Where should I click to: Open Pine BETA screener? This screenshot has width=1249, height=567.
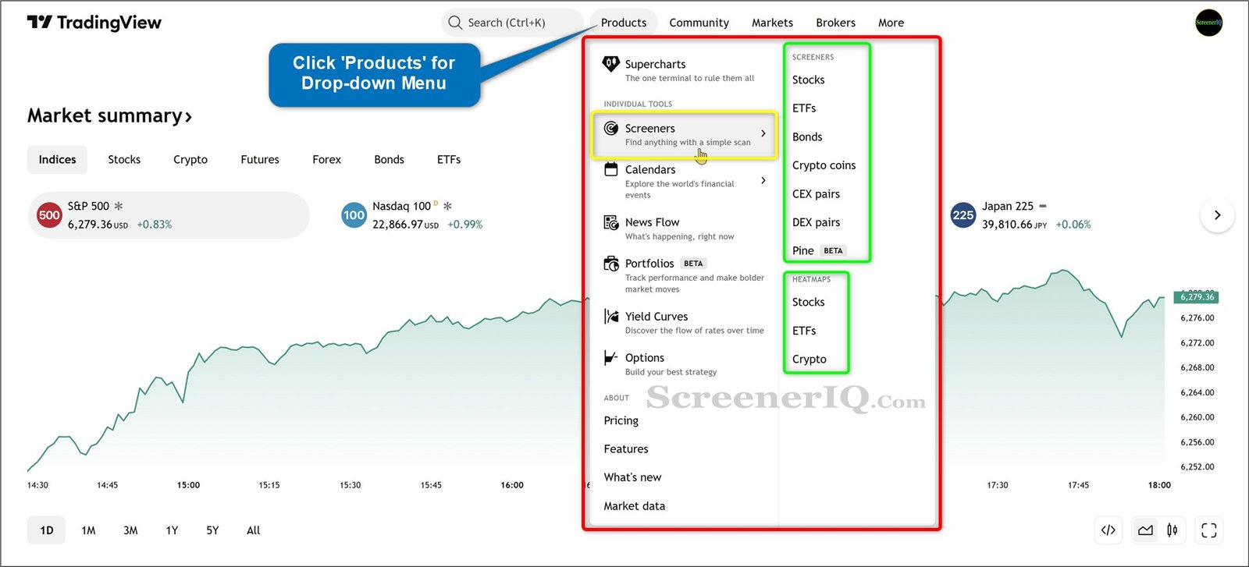point(818,251)
